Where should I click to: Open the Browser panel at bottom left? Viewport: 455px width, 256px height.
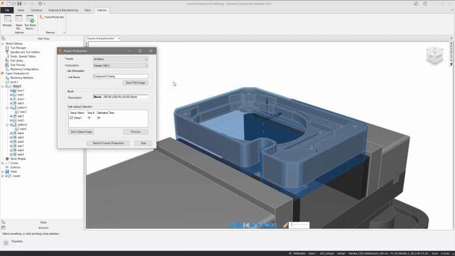[x=43, y=228]
